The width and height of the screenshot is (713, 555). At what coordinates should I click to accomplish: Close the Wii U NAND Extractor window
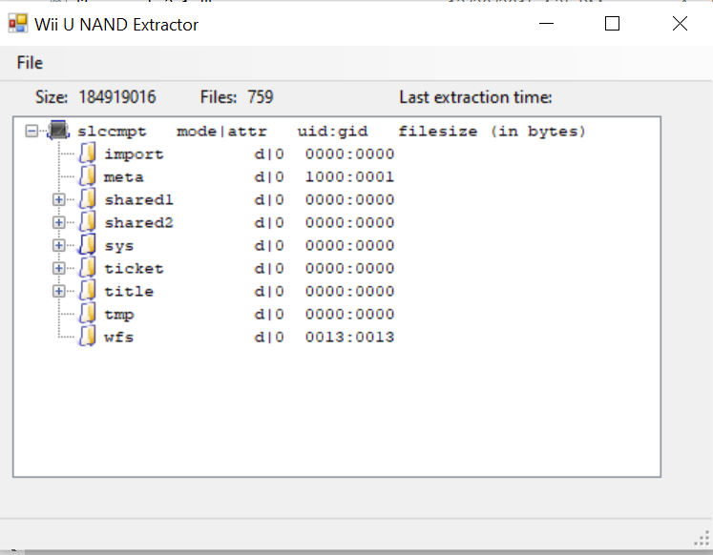[680, 24]
